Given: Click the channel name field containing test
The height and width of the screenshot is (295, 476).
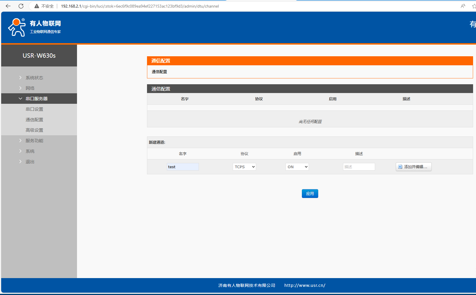Looking at the screenshot, I should click(x=183, y=167).
